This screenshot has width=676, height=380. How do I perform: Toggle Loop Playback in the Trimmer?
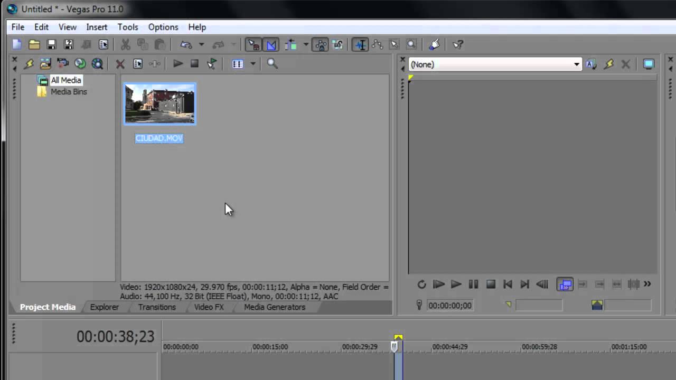pyautogui.click(x=421, y=284)
